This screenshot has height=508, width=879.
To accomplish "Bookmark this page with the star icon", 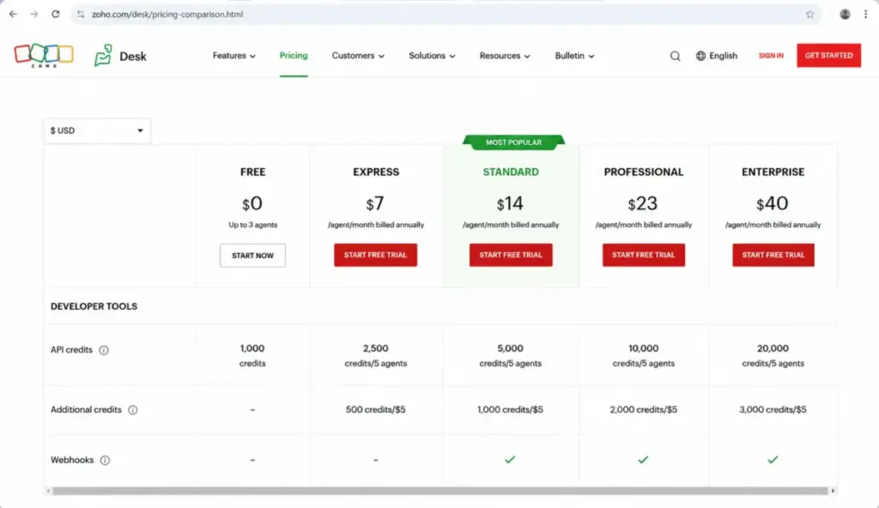I will (x=809, y=14).
